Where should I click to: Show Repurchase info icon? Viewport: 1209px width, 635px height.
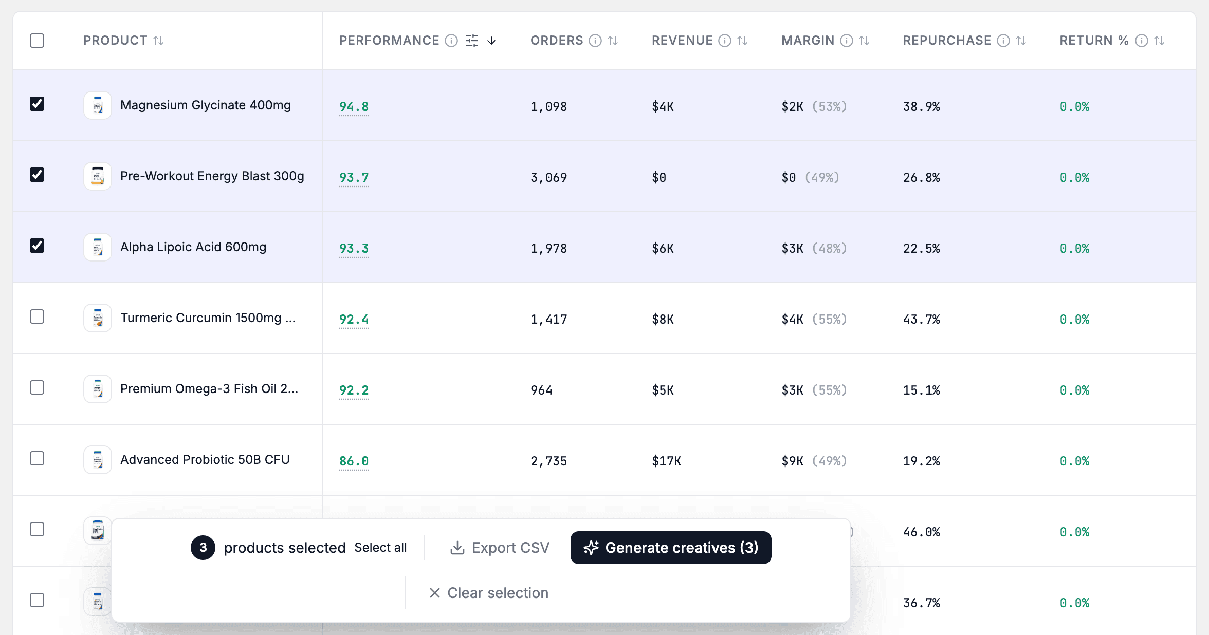[x=1003, y=41]
